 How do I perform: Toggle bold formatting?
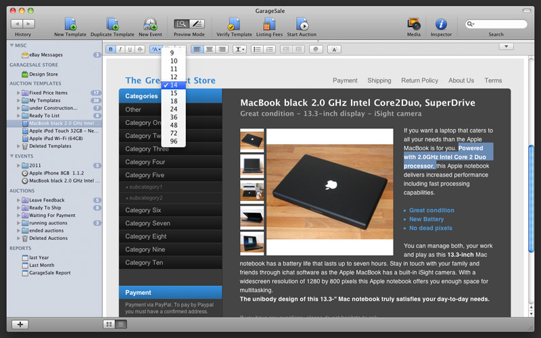[x=111, y=49]
